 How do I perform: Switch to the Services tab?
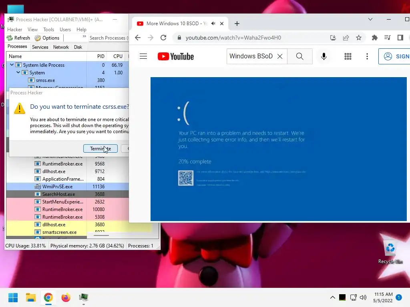(x=40, y=47)
